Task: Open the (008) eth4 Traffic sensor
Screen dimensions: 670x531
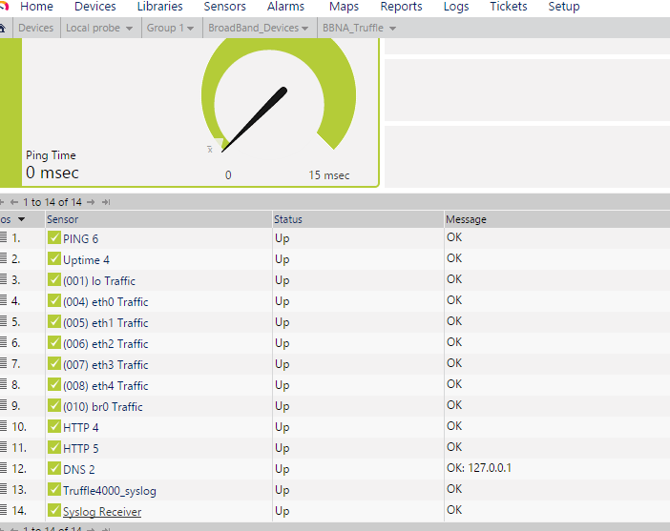Action: tap(106, 385)
